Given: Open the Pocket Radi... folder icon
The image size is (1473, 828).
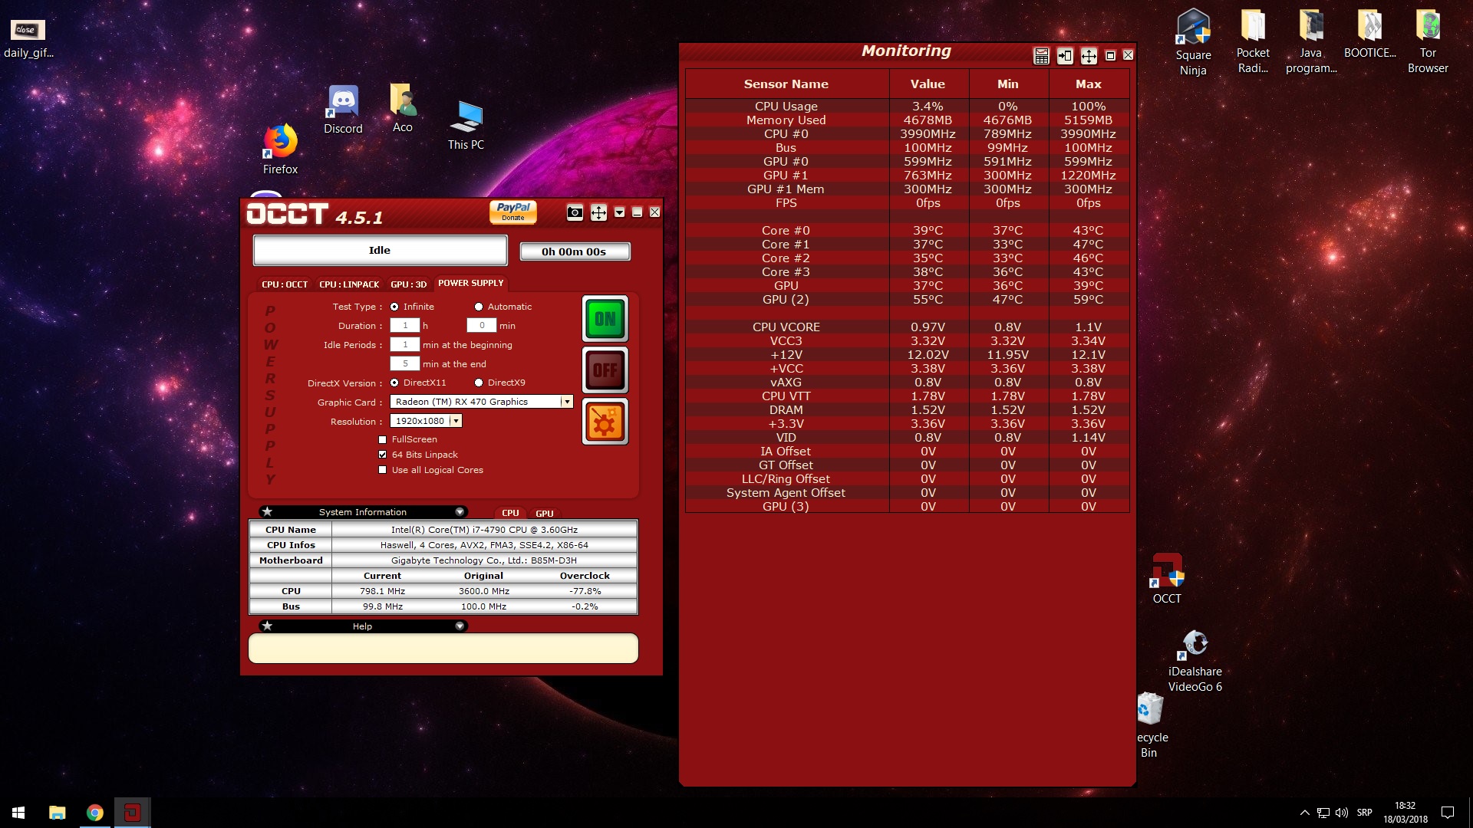Looking at the screenshot, I should (1253, 42).
